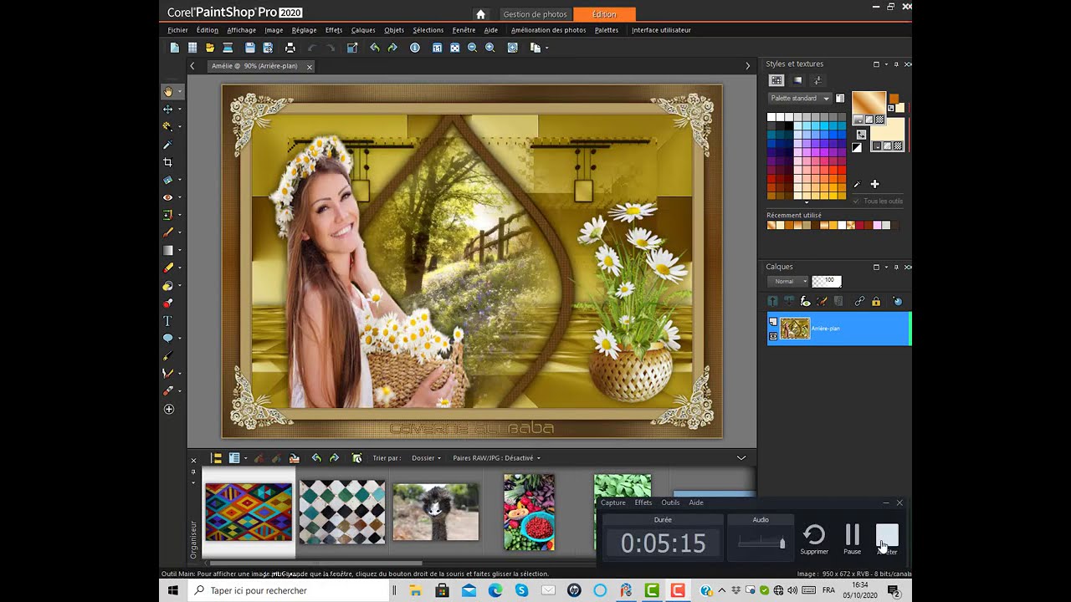Click the Save (floppy disk) icon
The height and width of the screenshot is (602, 1071).
coord(249,48)
